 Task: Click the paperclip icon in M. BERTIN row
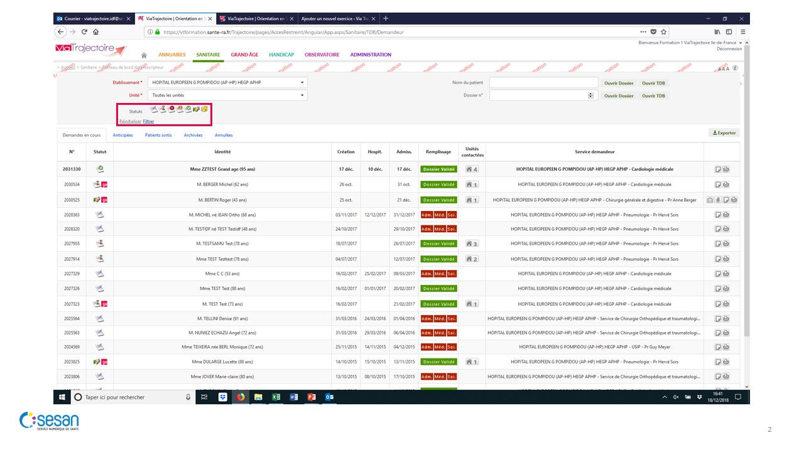(717, 200)
